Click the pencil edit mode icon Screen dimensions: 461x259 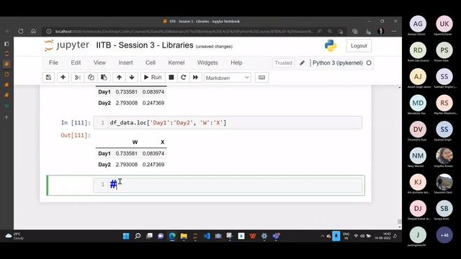(302, 63)
